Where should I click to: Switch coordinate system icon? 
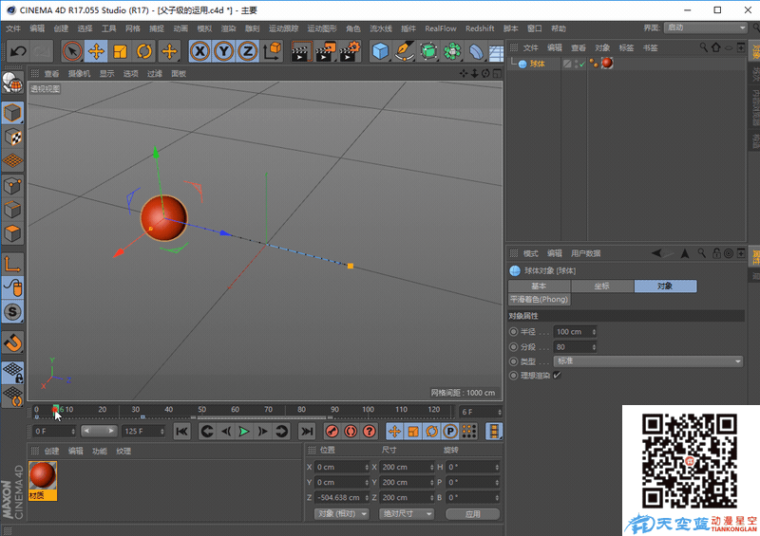(x=272, y=51)
